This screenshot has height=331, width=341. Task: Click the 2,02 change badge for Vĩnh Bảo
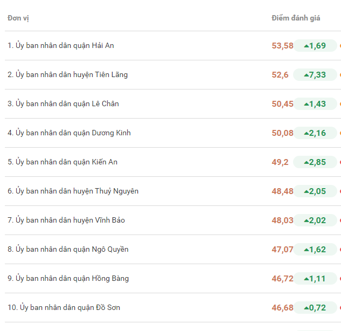click(315, 220)
